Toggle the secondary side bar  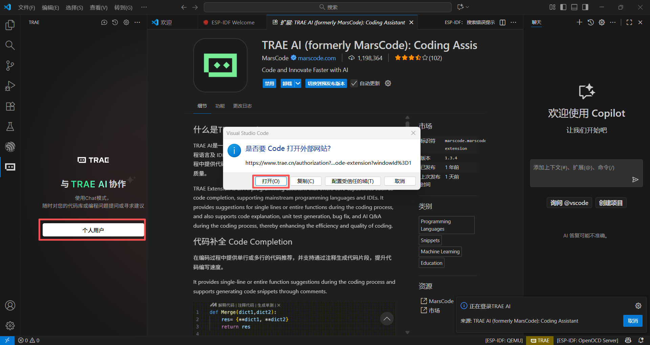point(585,7)
